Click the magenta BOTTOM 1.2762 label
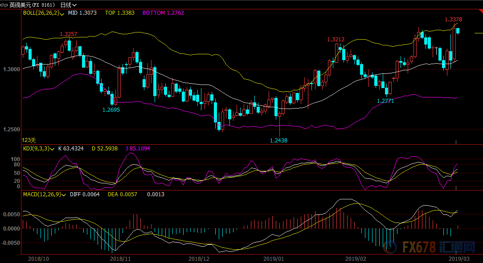The image size is (483, 263). [x=163, y=13]
